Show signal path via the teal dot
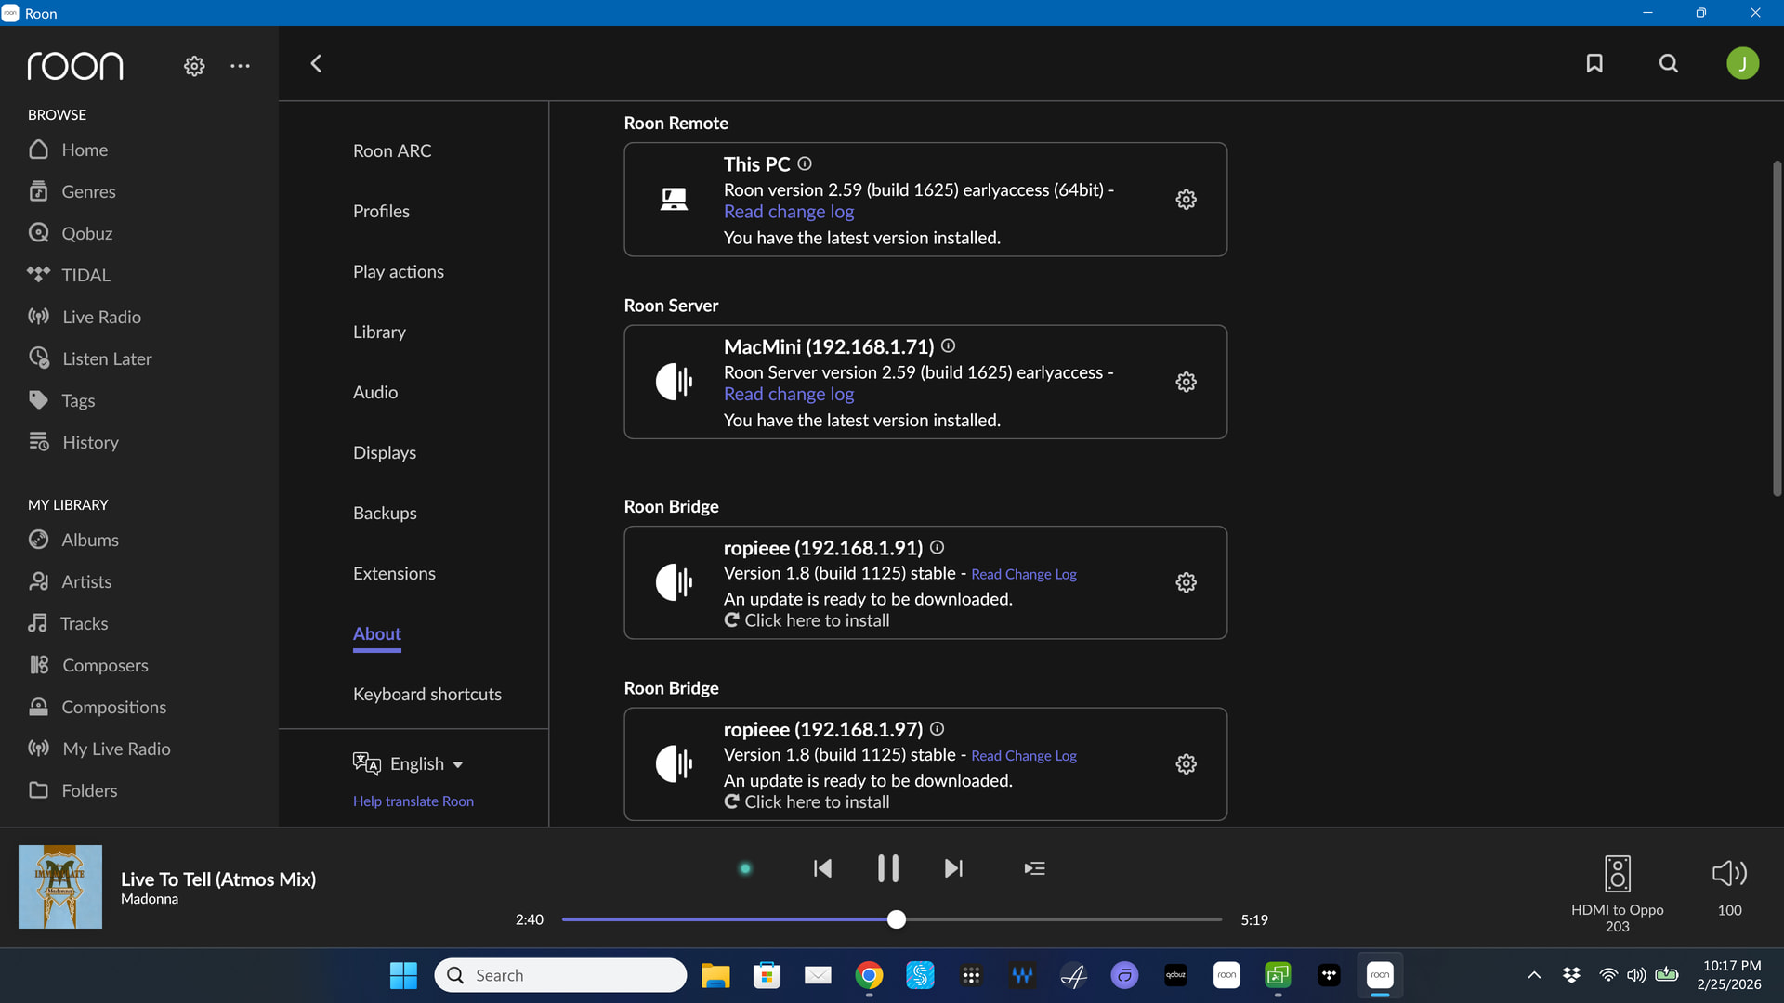Image resolution: width=1784 pixels, height=1003 pixels. (x=745, y=868)
